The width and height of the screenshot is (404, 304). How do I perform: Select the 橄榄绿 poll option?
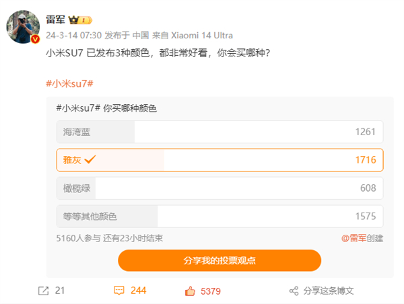pyautogui.click(x=220, y=188)
